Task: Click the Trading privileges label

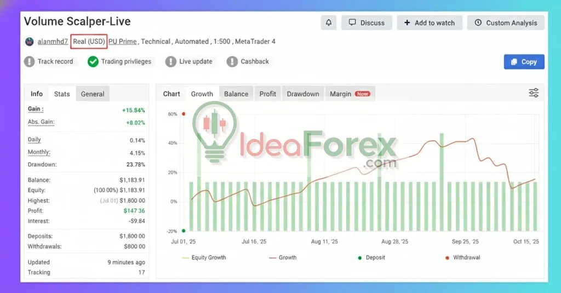Action: click(126, 61)
